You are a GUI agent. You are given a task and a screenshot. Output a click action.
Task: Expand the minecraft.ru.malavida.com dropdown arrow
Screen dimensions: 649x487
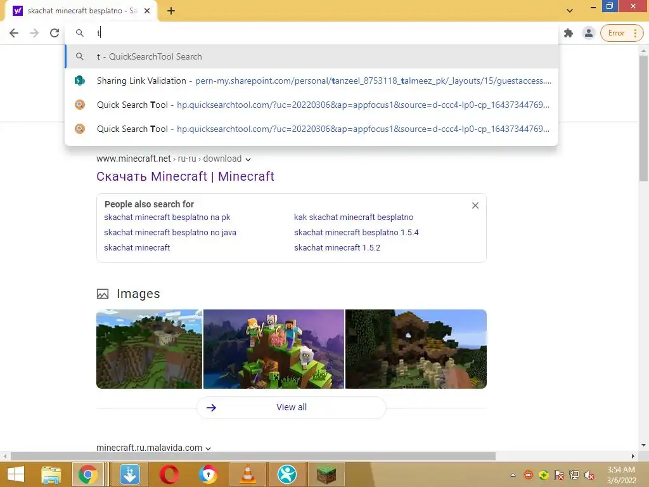[x=208, y=448]
